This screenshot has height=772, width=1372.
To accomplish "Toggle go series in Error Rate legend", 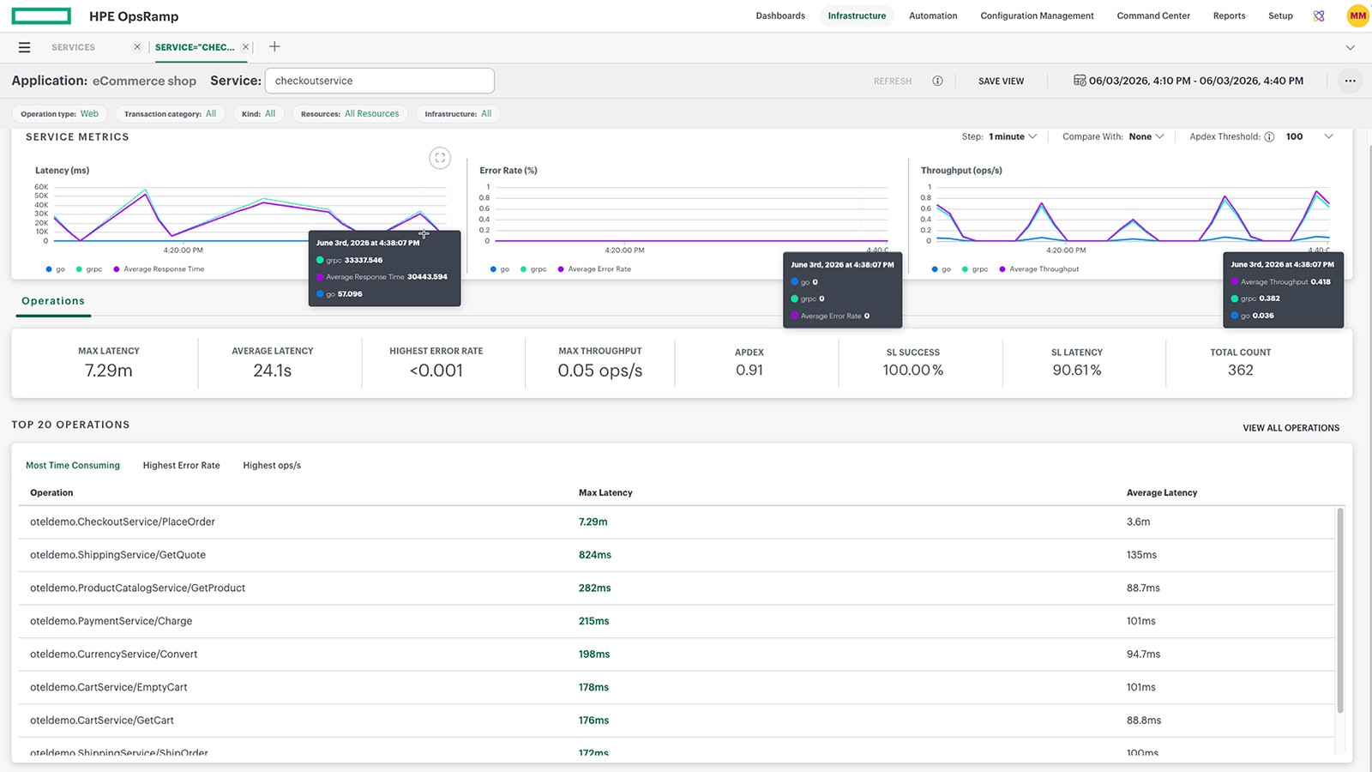I will coord(500,269).
